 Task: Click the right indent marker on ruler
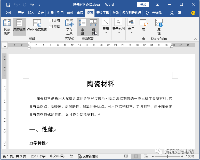click(x=172, y=46)
